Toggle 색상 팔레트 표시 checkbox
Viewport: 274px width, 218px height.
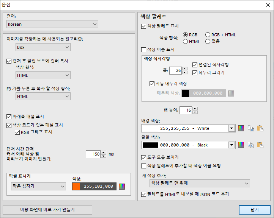pos(143,26)
